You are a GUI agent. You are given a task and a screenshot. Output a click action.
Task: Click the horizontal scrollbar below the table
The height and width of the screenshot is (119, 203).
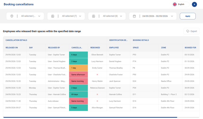coord(90,117)
